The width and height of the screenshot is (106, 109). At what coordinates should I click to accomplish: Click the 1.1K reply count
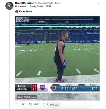pos(22,104)
